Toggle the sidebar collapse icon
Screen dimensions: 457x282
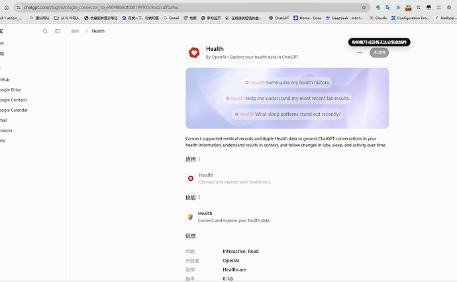pos(58,31)
